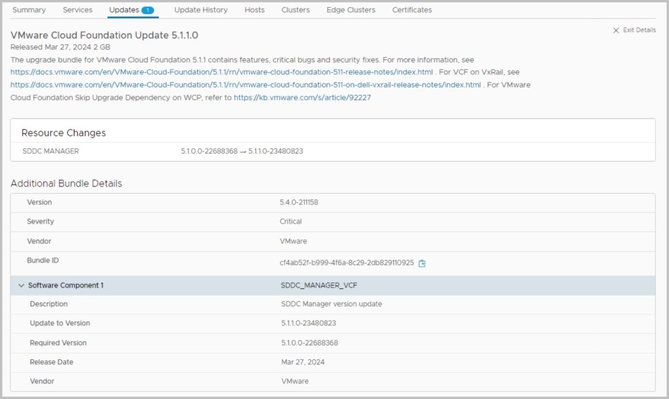This screenshot has width=669, height=399.
Task: Collapse the Software Component 1 chevron
Action: point(21,286)
